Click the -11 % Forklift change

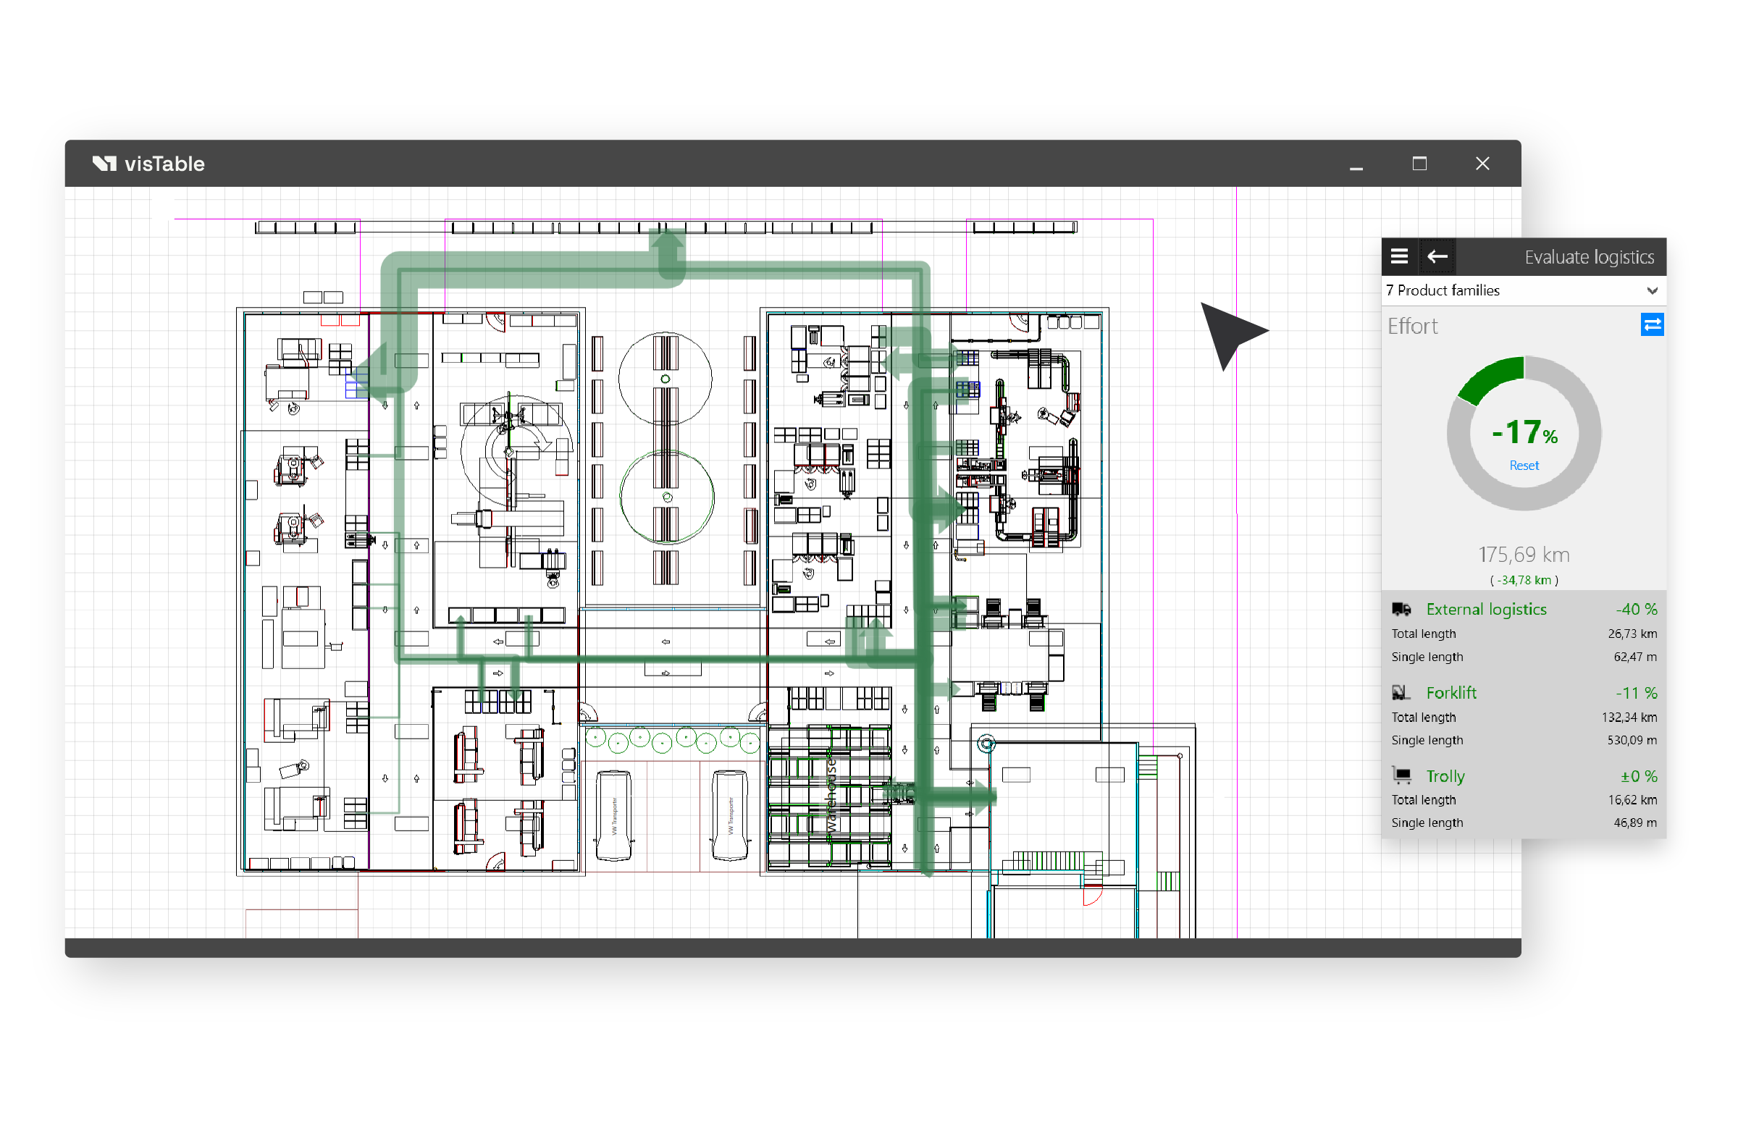point(1636,693)
